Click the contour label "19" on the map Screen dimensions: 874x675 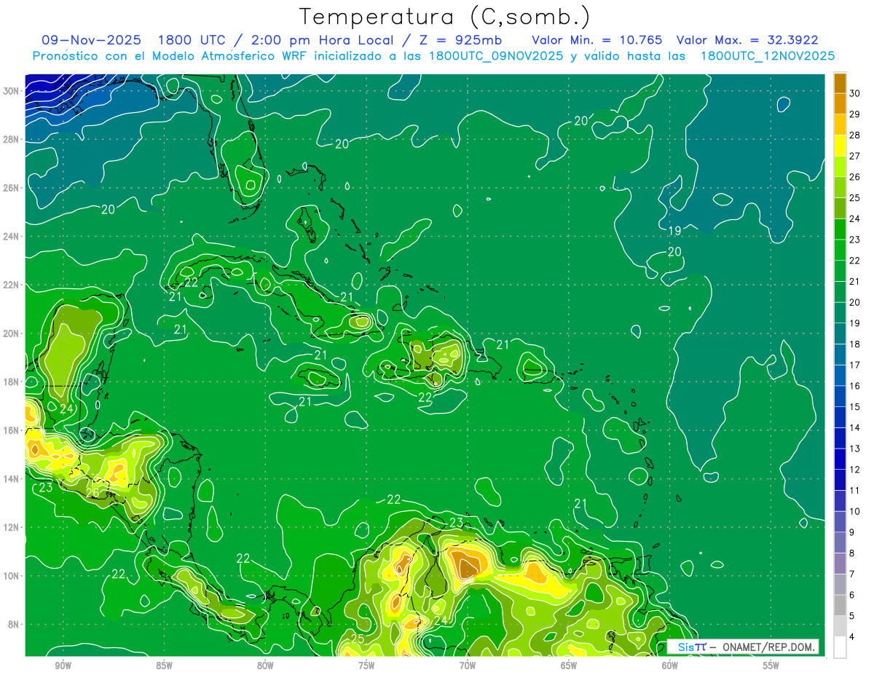(x=674, y=232)
